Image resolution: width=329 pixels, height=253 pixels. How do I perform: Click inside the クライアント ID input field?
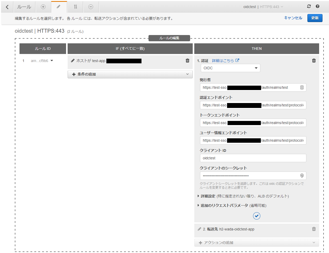(x=253, y=158)
